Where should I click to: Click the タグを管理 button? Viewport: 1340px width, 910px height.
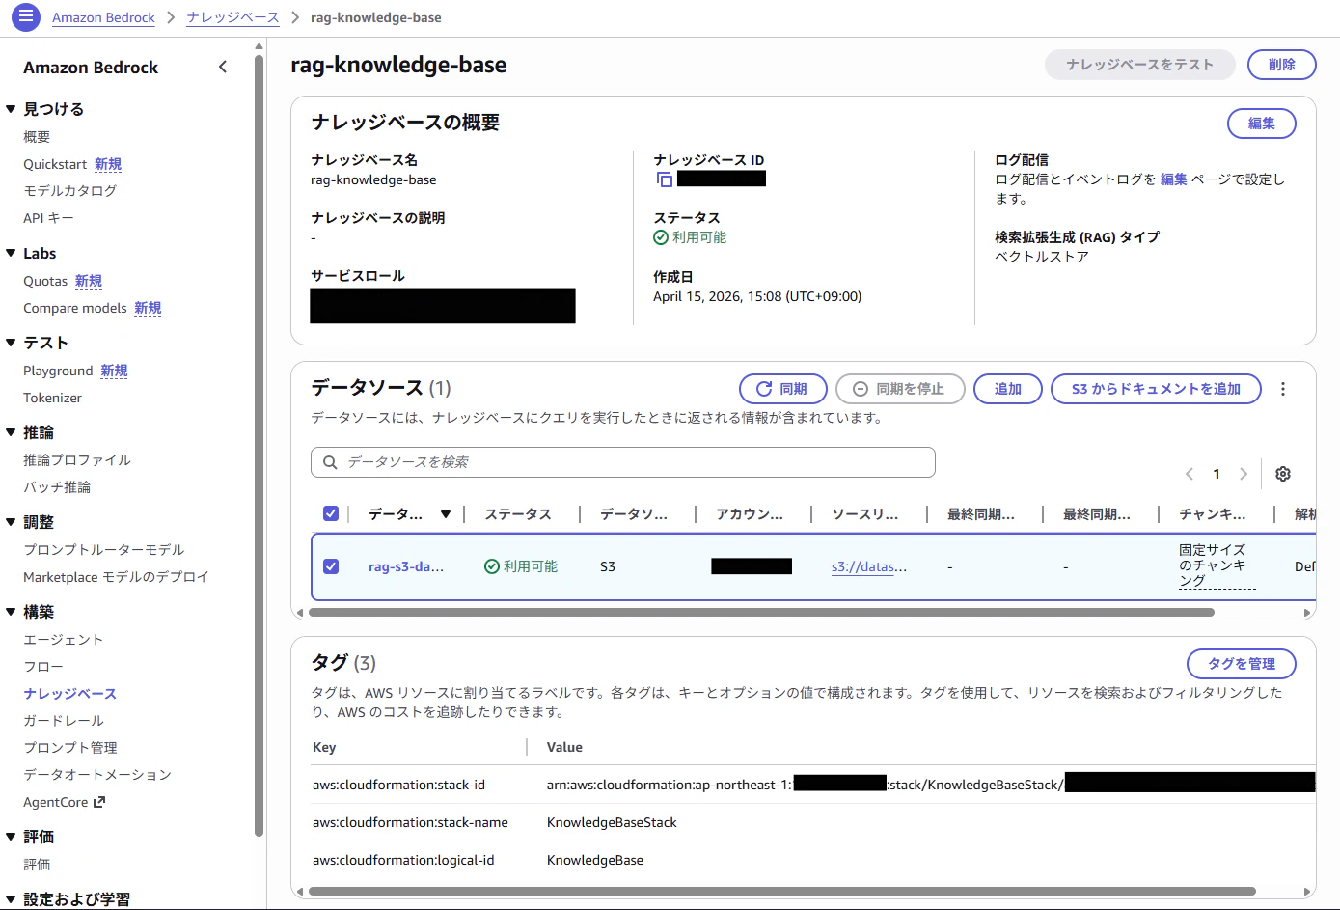(x=1241, y=664)
